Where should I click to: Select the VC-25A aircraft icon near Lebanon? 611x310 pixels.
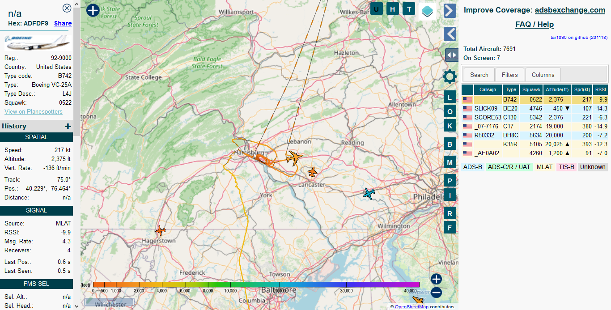coord(294,158)
